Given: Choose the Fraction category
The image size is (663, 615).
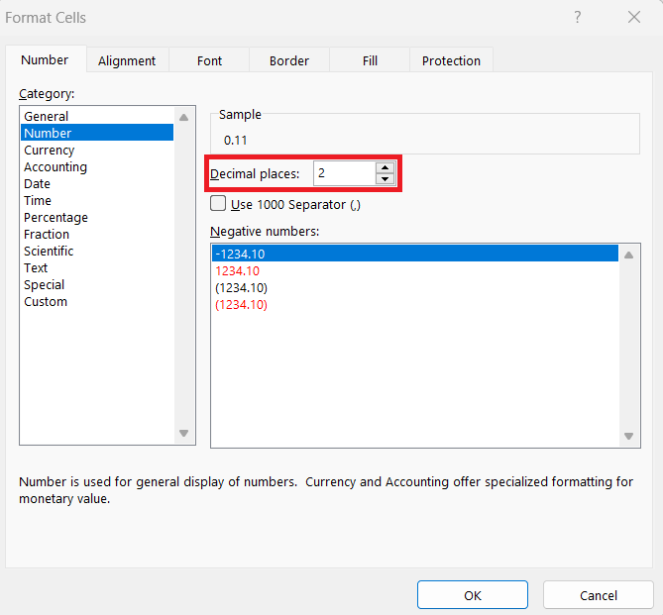Looking at the screenshot, I should [97, 234].
